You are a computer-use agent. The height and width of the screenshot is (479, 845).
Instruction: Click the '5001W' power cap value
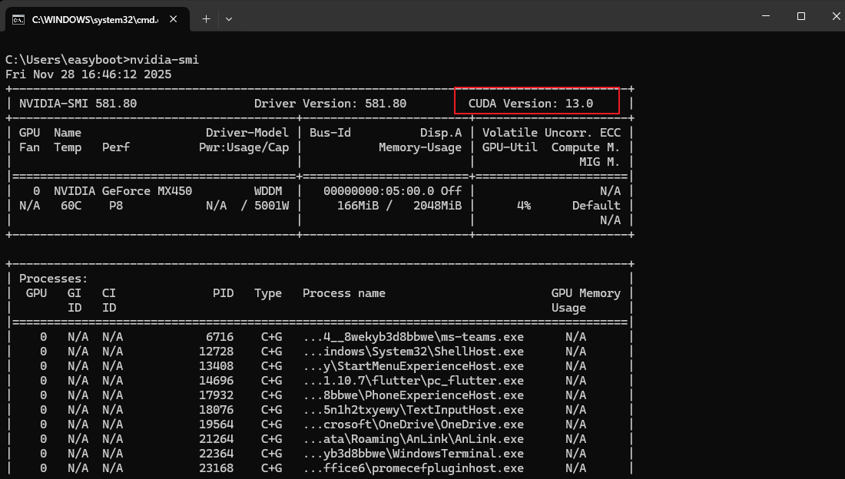(272, 205)
